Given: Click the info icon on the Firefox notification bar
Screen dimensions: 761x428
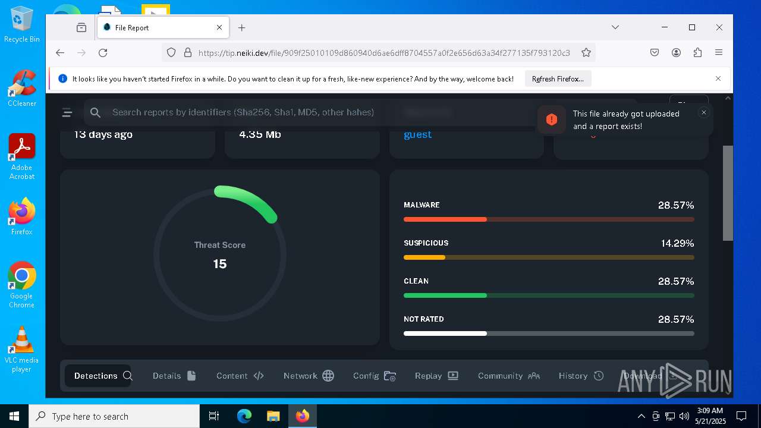Looking at the screenshot, I should click(62, 78).
